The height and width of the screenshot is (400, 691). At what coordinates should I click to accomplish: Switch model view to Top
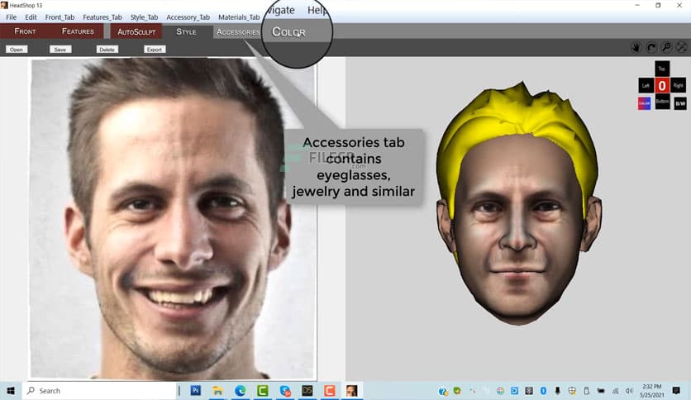click(662, 69)
